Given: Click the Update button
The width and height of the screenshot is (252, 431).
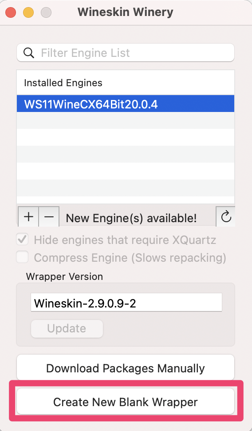Looking at the screenshot, I should click(x=67, y=328).
